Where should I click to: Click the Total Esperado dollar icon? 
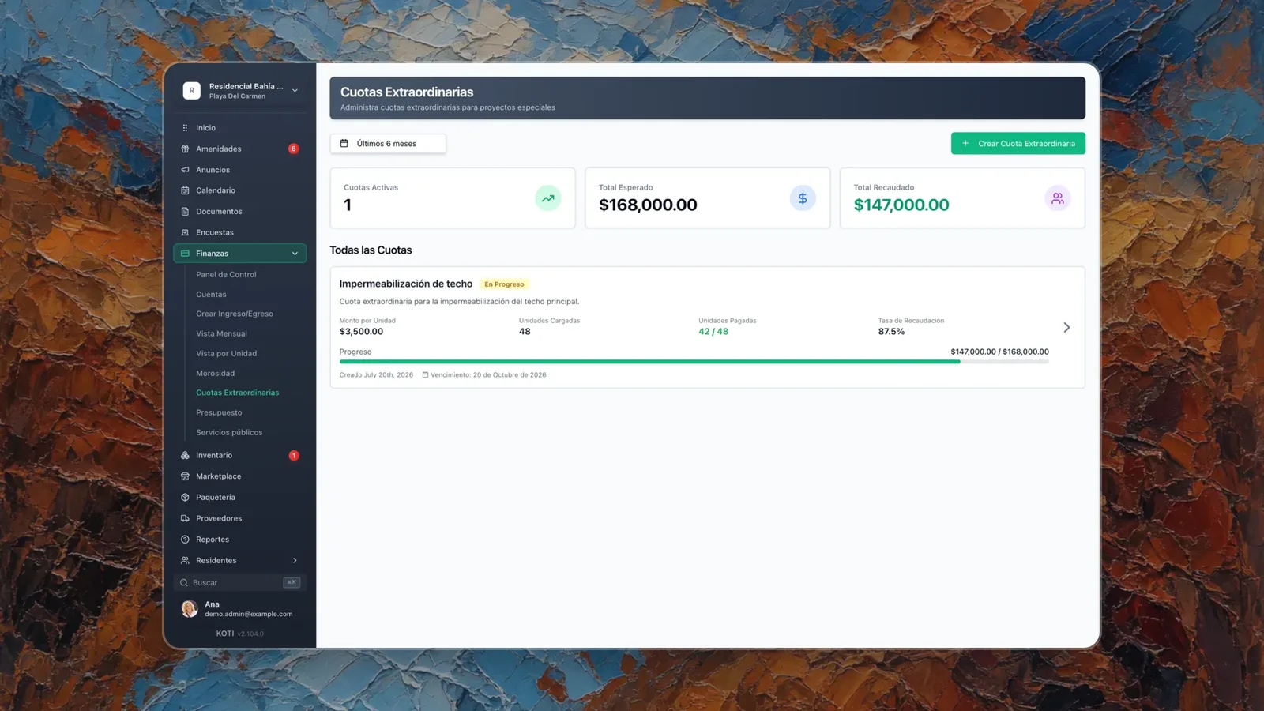(x=803, y=198)
